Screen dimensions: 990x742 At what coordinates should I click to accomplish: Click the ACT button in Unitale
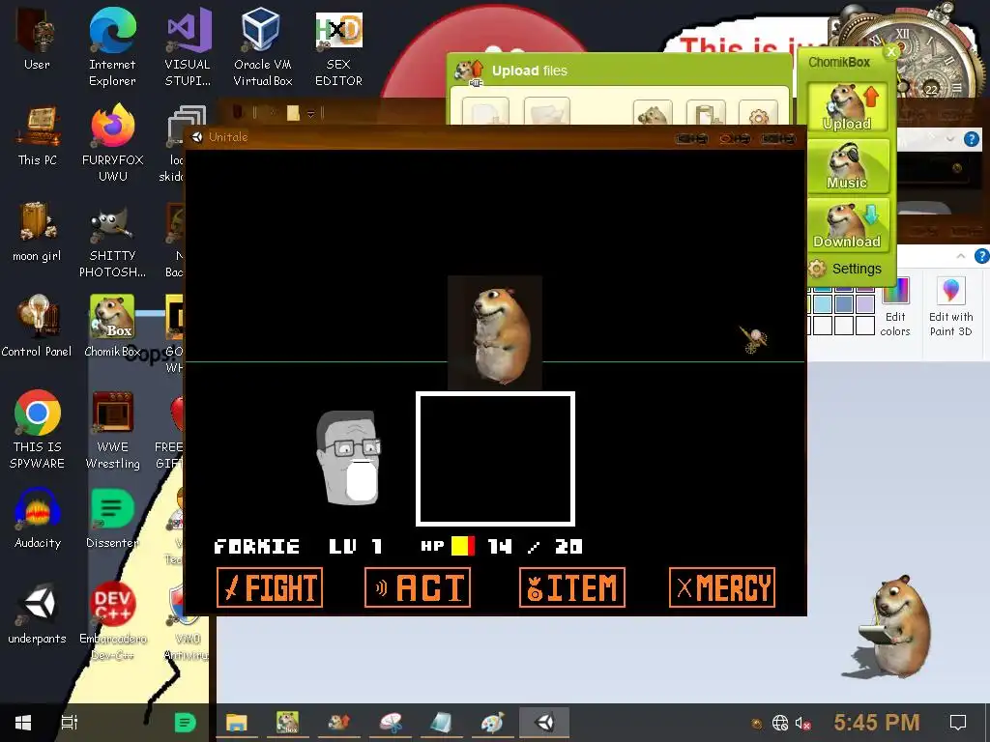click(418, 587)
